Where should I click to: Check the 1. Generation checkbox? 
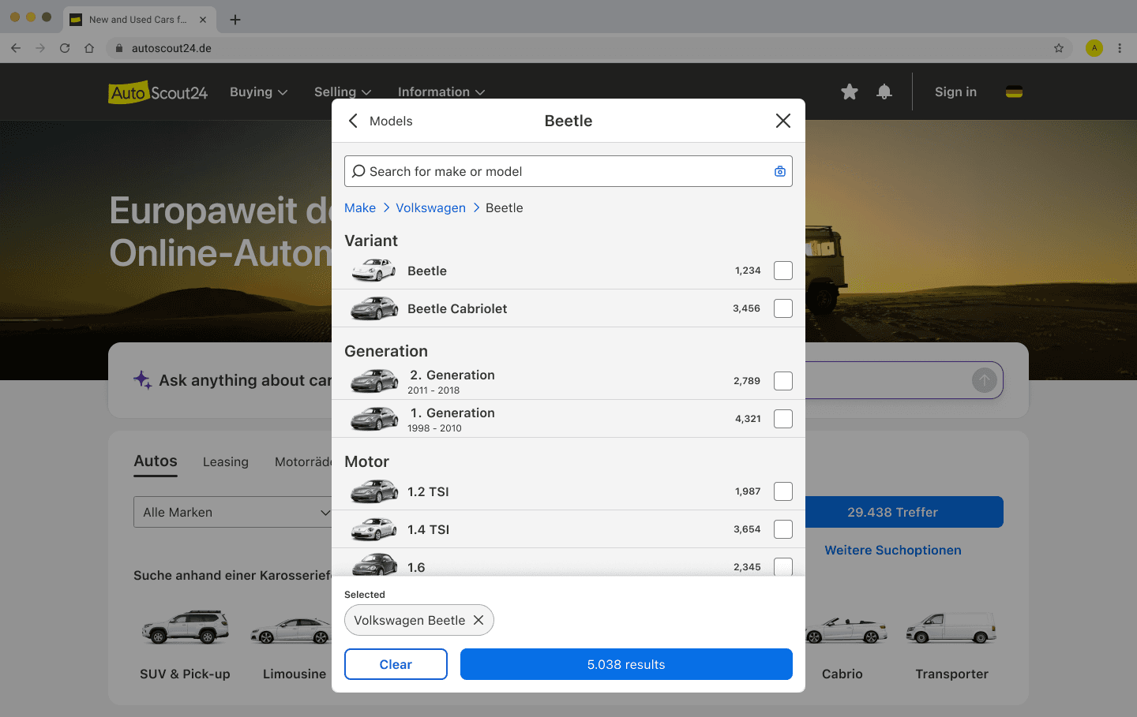pos(783,419)
